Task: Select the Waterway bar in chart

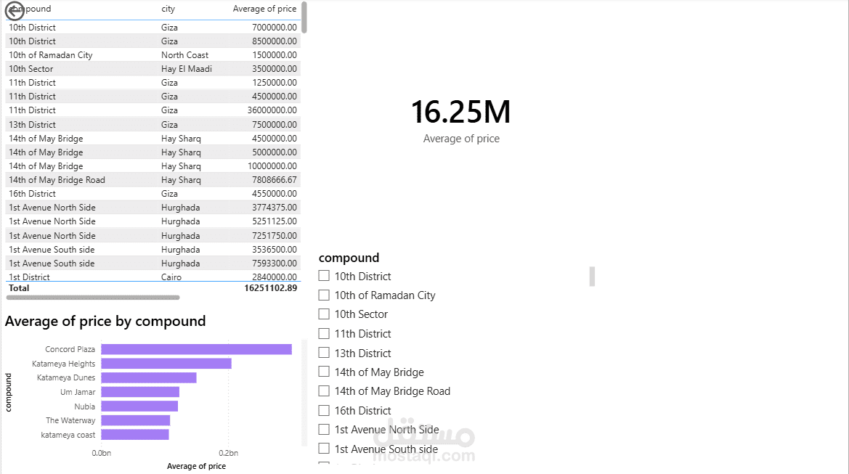Action: click(x=135, y=420)
